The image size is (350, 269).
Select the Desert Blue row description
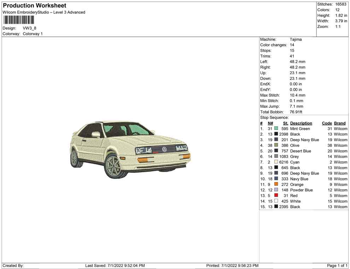pos(301,151)
